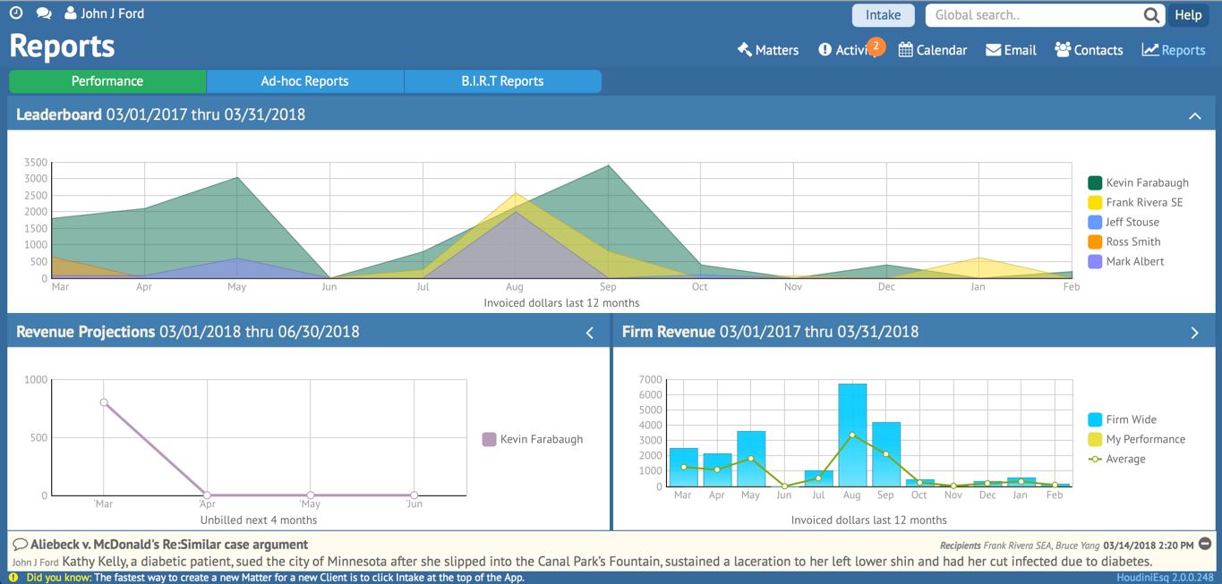Open Matters with the gavel icon

click(x=745, y=49)
